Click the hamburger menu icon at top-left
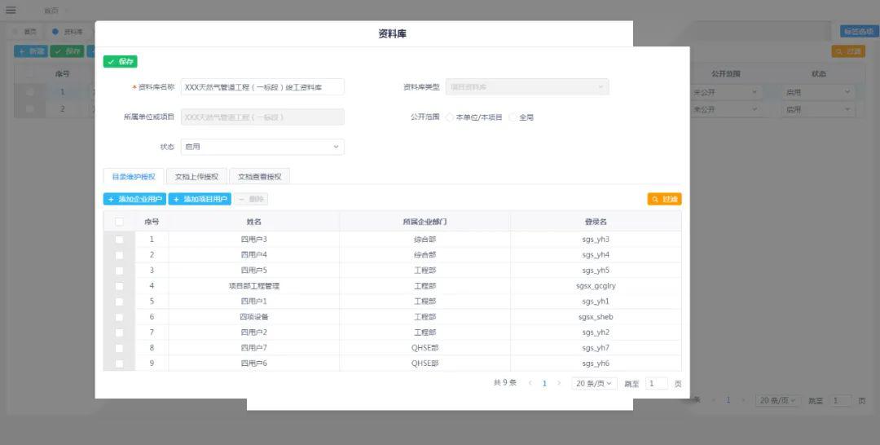880x445 pixels. click(x=11, y=10)
